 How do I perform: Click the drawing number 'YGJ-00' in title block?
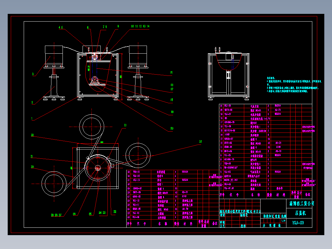[298, 223]
